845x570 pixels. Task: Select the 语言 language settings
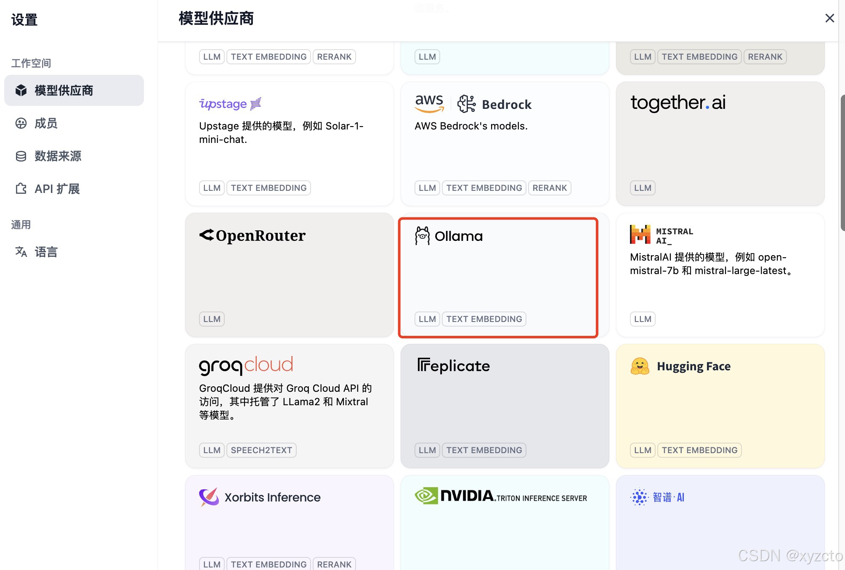pyautogui.click(x=45, y=252)
